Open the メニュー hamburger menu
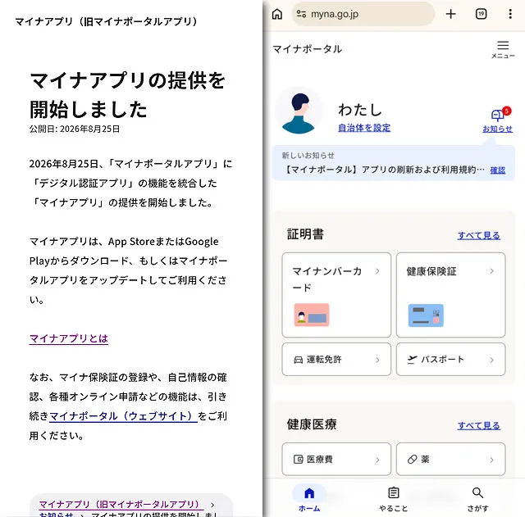The width and height of the screenshot is (525, 517). (x=503, y=49)
